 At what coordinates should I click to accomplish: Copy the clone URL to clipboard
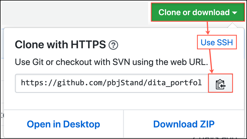click(x=221, y=83)
